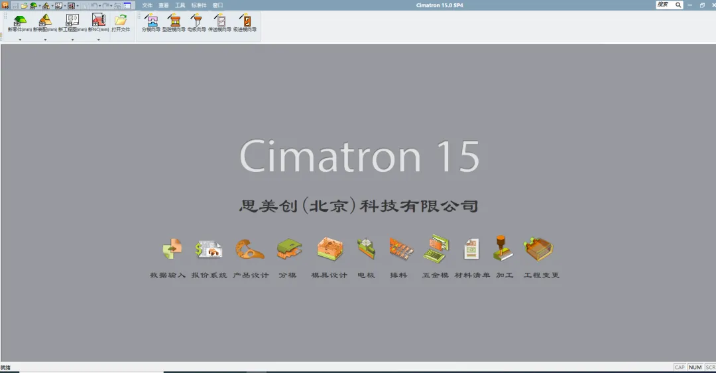The height and width of the screenshot is (373, 716).
Task: Click the 新零件(mm) new part icon
Action: (x=20, y=20)
